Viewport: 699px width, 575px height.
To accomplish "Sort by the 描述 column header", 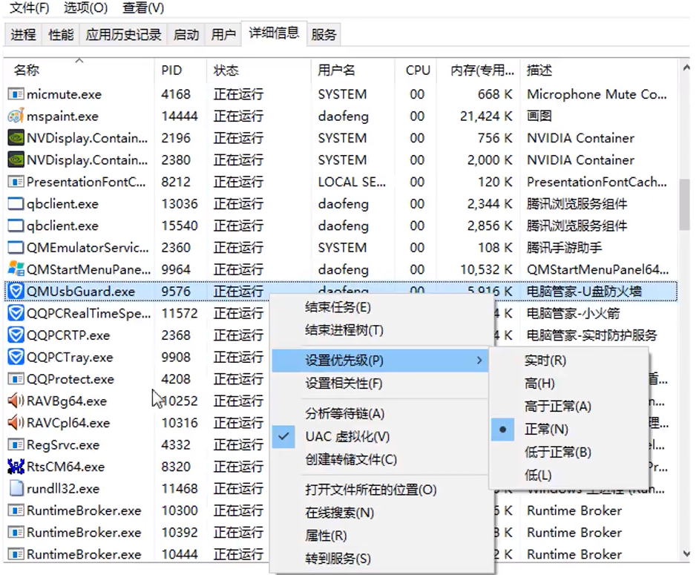I will point(598,70).
